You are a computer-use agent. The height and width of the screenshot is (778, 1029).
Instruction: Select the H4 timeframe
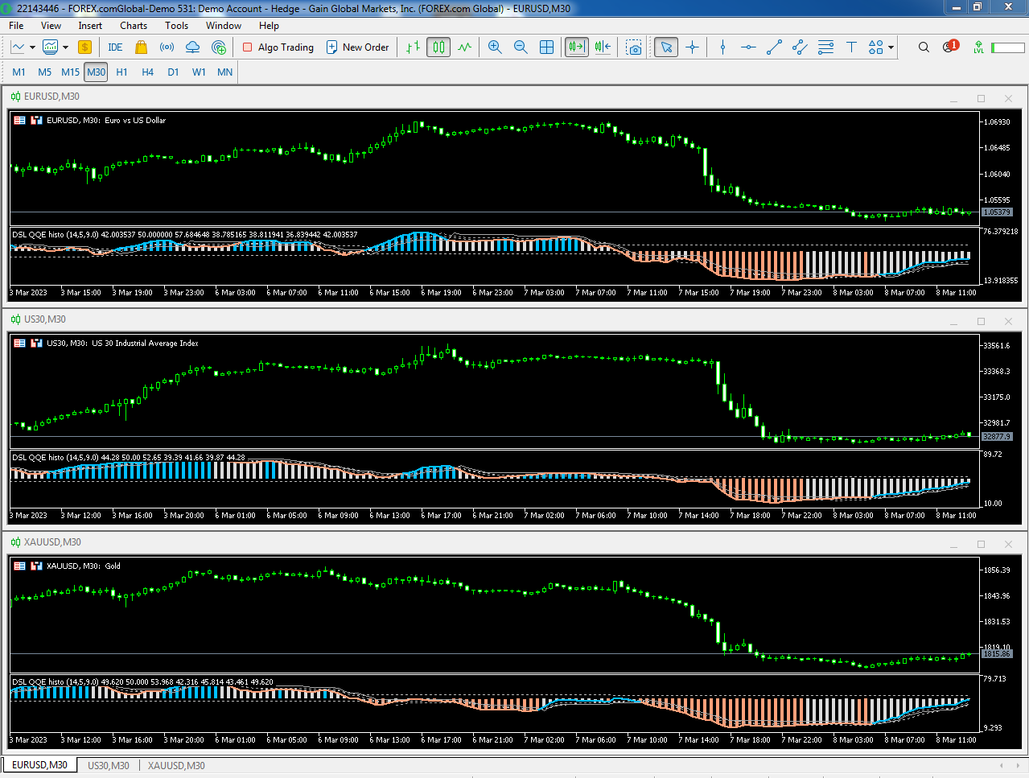tap(147, 72)
